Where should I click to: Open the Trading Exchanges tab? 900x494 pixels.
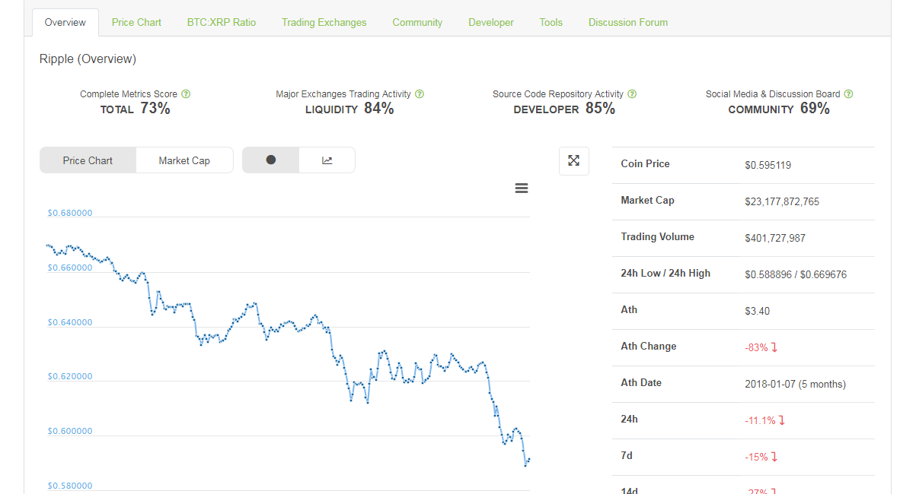pos(324,22)
